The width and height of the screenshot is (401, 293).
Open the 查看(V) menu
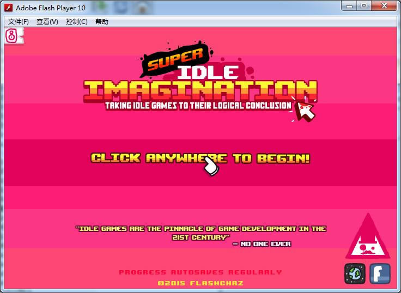coord(47,22)
